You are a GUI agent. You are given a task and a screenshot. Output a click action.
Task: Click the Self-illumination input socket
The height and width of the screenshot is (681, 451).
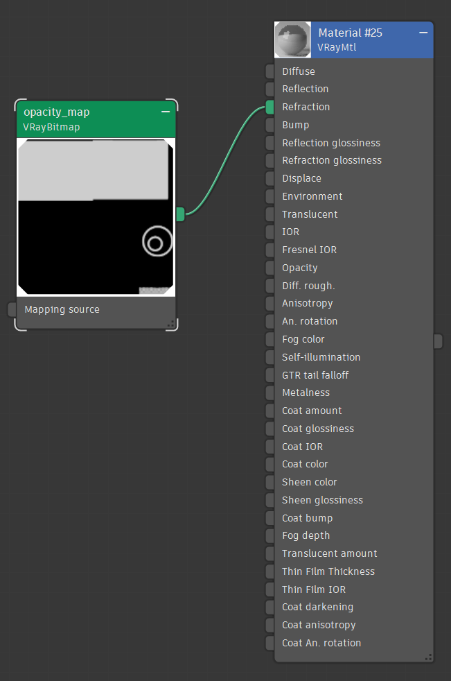coord(269,357)
